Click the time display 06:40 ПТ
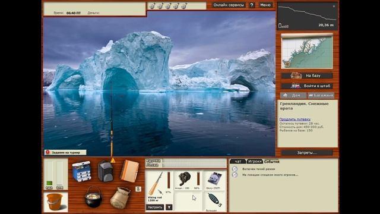 [x=74, y=13]
